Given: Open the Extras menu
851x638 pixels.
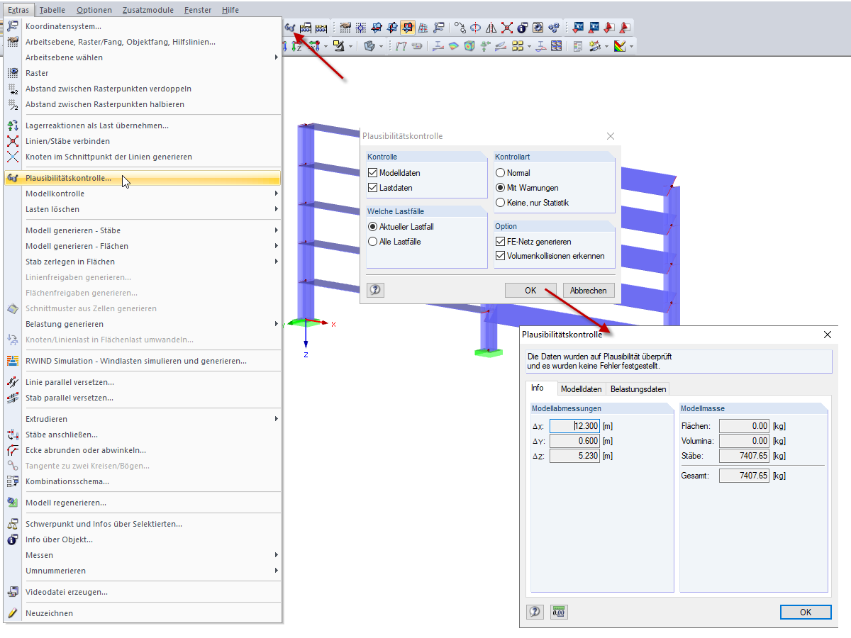Looking at the screenshot, I should [18, 10].
